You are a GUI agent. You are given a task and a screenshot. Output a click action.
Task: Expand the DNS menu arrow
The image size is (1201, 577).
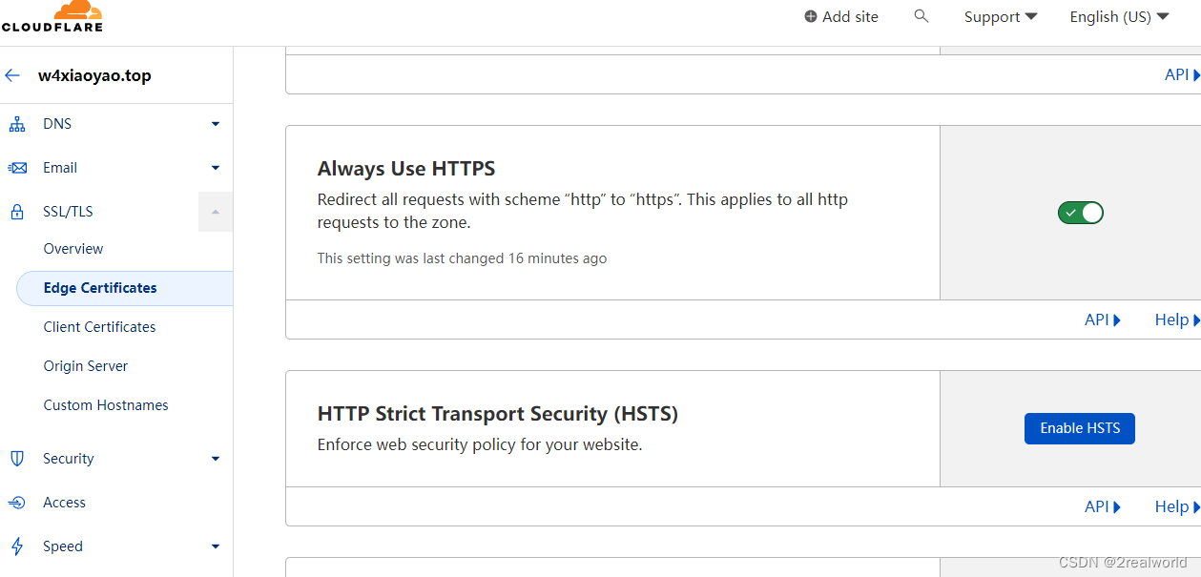[x=216, y=124]
